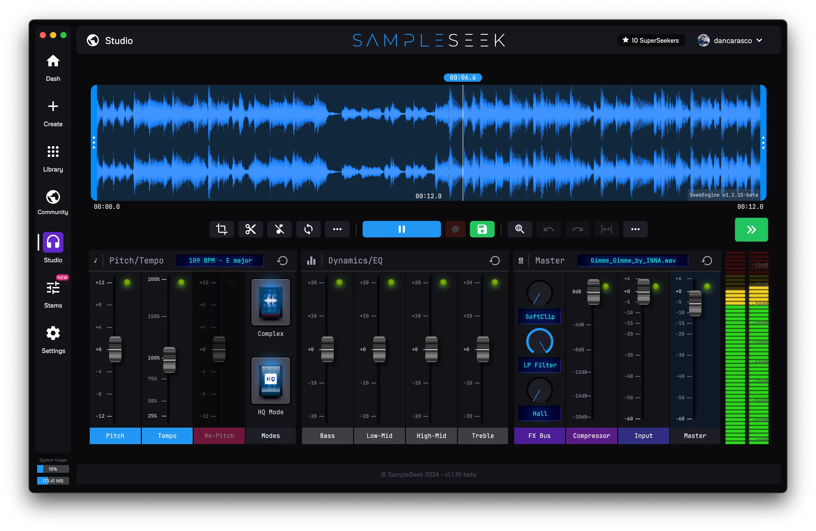
Task: Open the Dash home page
Action: point(53,68)
